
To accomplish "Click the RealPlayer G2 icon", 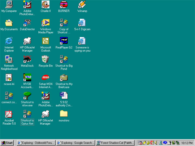I will (x=64, y=41).
